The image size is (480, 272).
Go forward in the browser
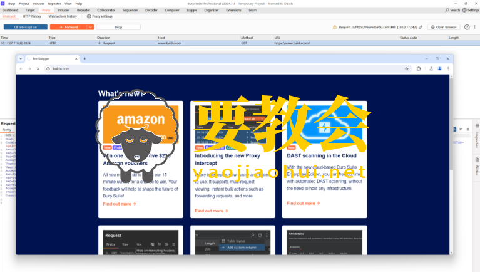pyautogui.click(x=29, y=69)
